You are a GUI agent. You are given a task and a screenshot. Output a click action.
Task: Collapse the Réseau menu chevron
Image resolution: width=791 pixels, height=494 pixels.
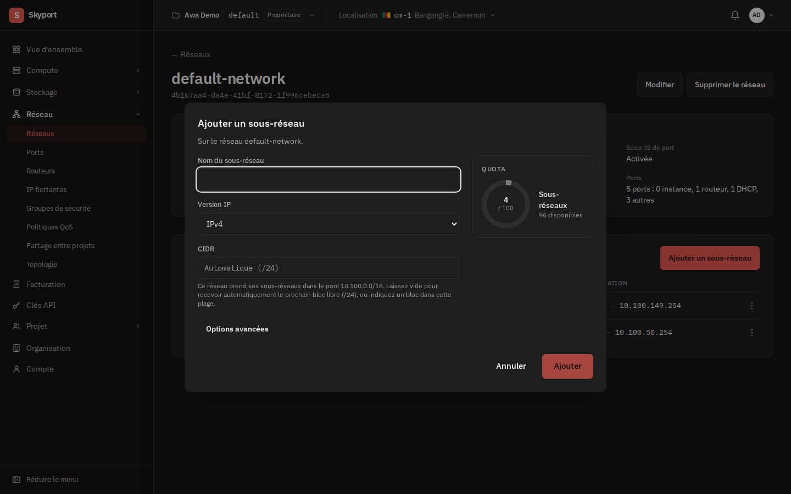[138, 114]
